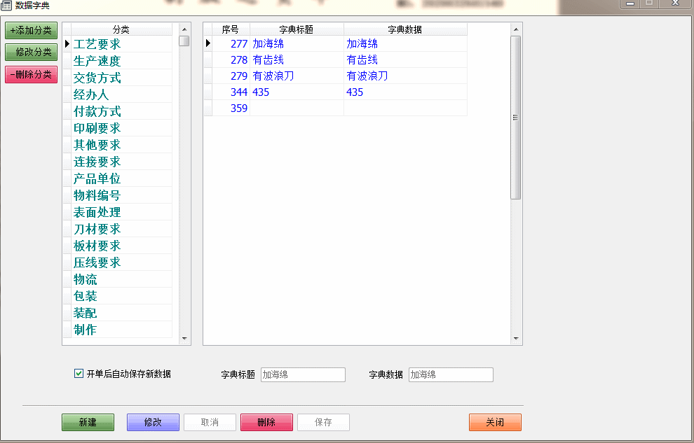Screen dimensions: 694x443
Task: Click the 字典标题 column header
Action: tap(297, 29)
